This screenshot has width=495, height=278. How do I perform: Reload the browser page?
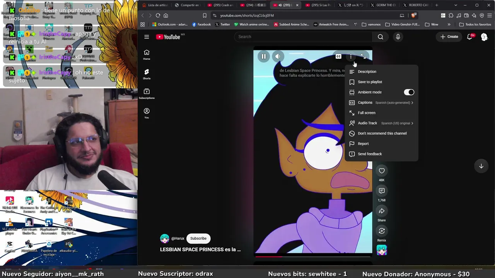[x=158, y=15]
